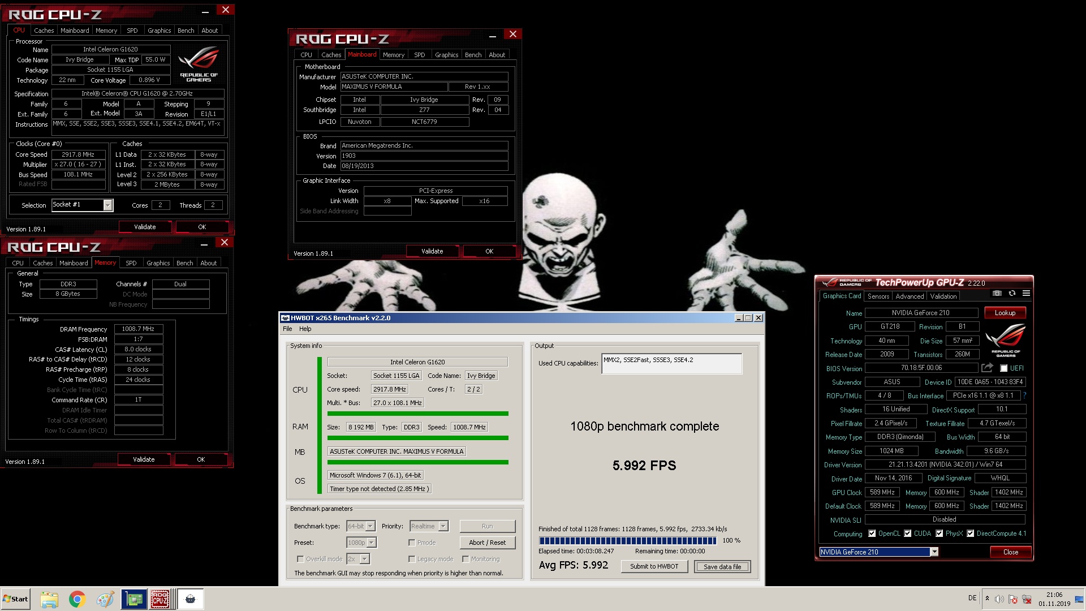Click the Bus Interface question mark icon
Viewport: 1086px width, 611px height.
pyautogui.click(x=1025, y=395)
